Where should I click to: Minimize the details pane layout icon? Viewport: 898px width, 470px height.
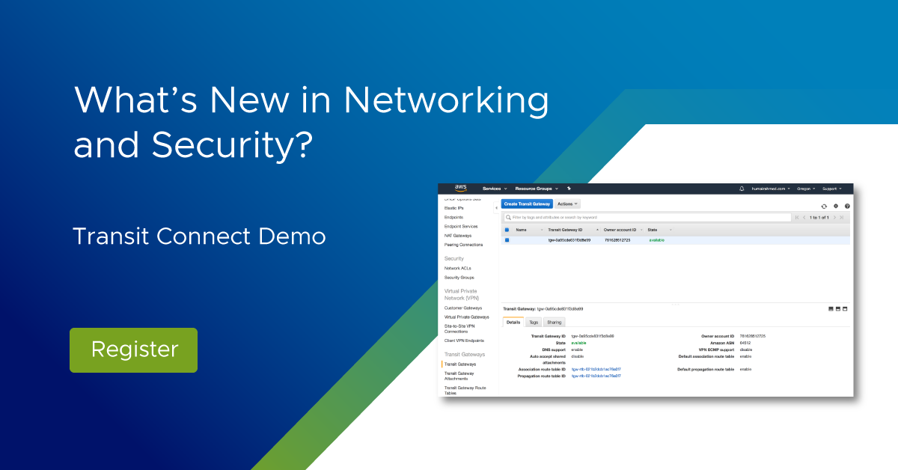click(831, 308)
